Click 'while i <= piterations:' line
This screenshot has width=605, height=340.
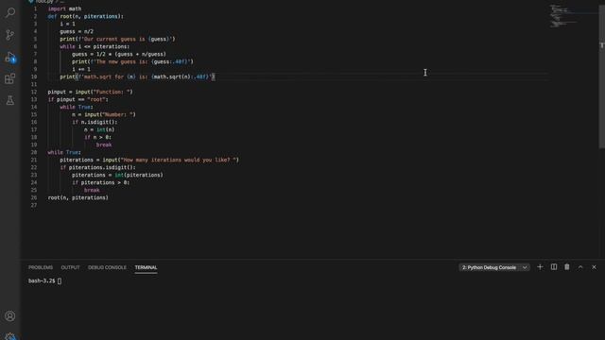pyautogui.click(x=95, y=46)
